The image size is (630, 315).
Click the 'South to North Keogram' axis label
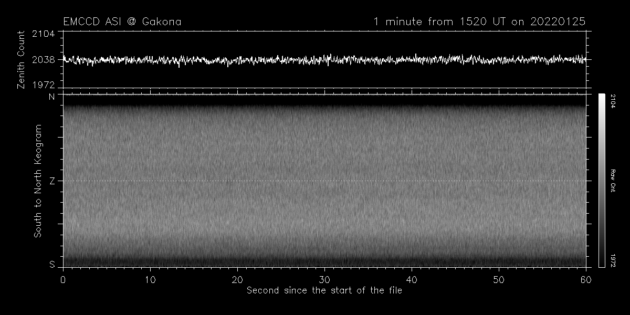(38, 180)
